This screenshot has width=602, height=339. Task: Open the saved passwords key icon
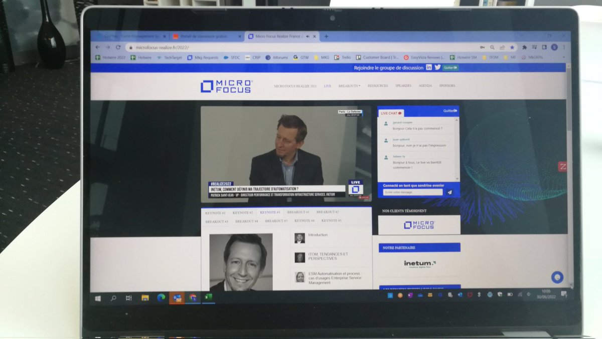click(x=482, y=48)
